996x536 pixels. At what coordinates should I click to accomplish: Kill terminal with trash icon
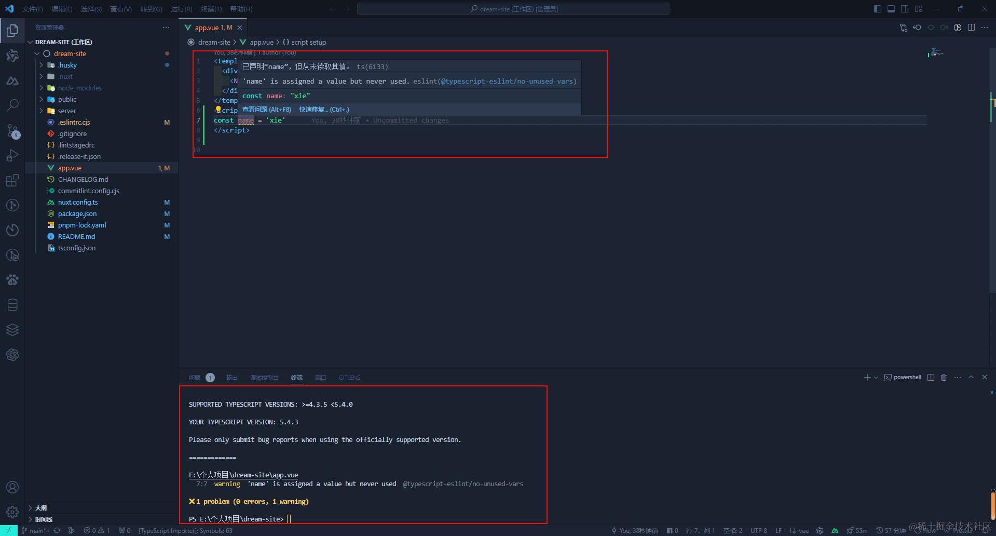(944, 378)
